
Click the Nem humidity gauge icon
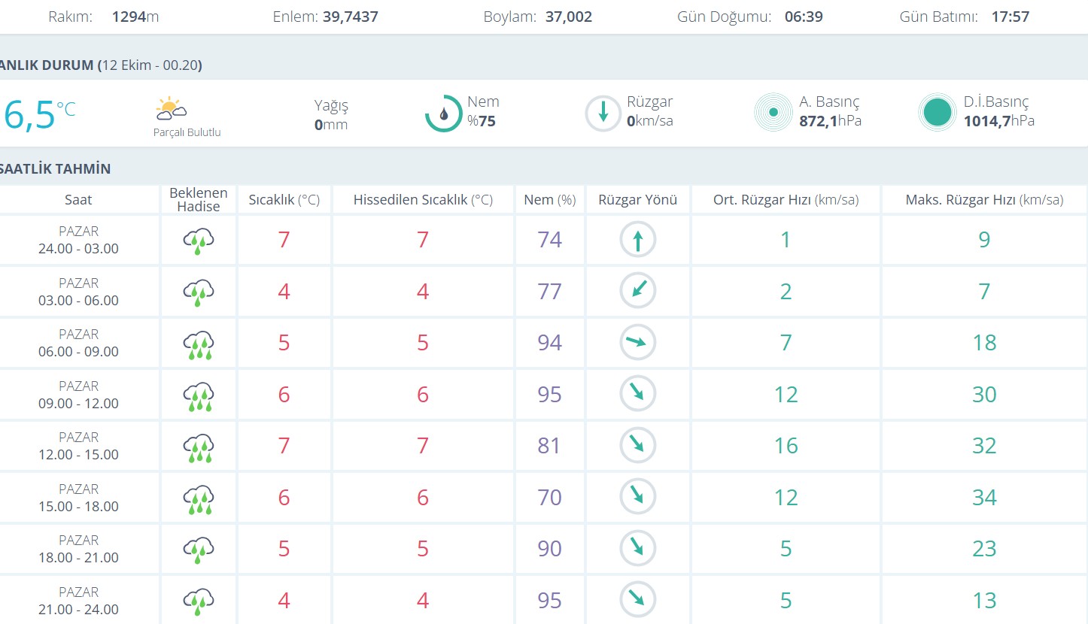(x=443, y=114)
